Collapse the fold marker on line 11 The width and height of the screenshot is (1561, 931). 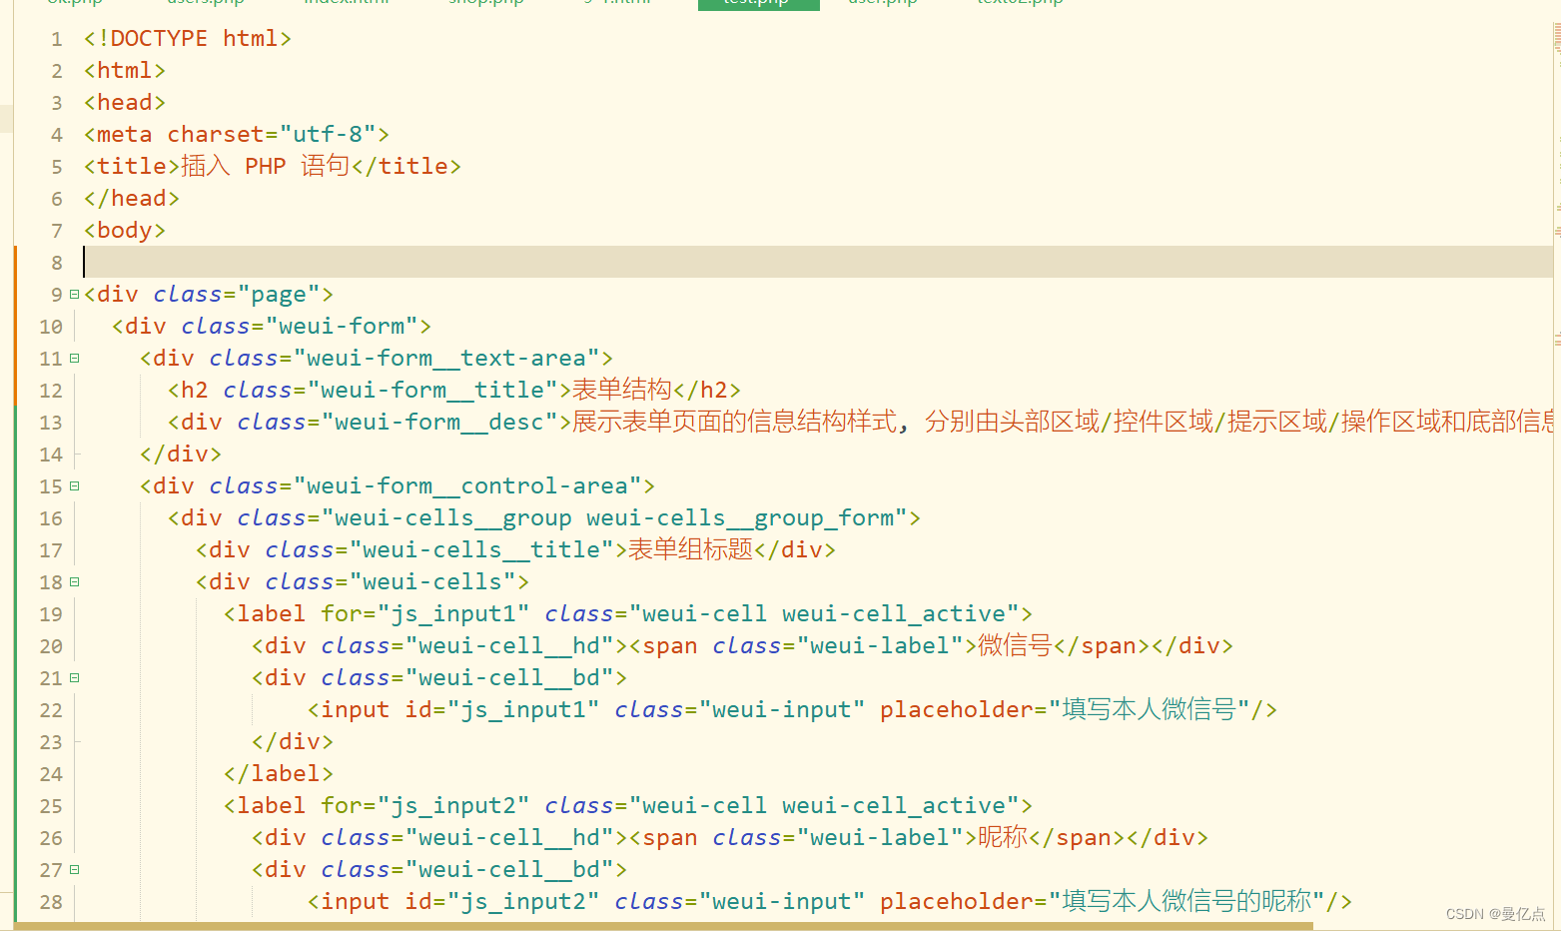[74, 359]
